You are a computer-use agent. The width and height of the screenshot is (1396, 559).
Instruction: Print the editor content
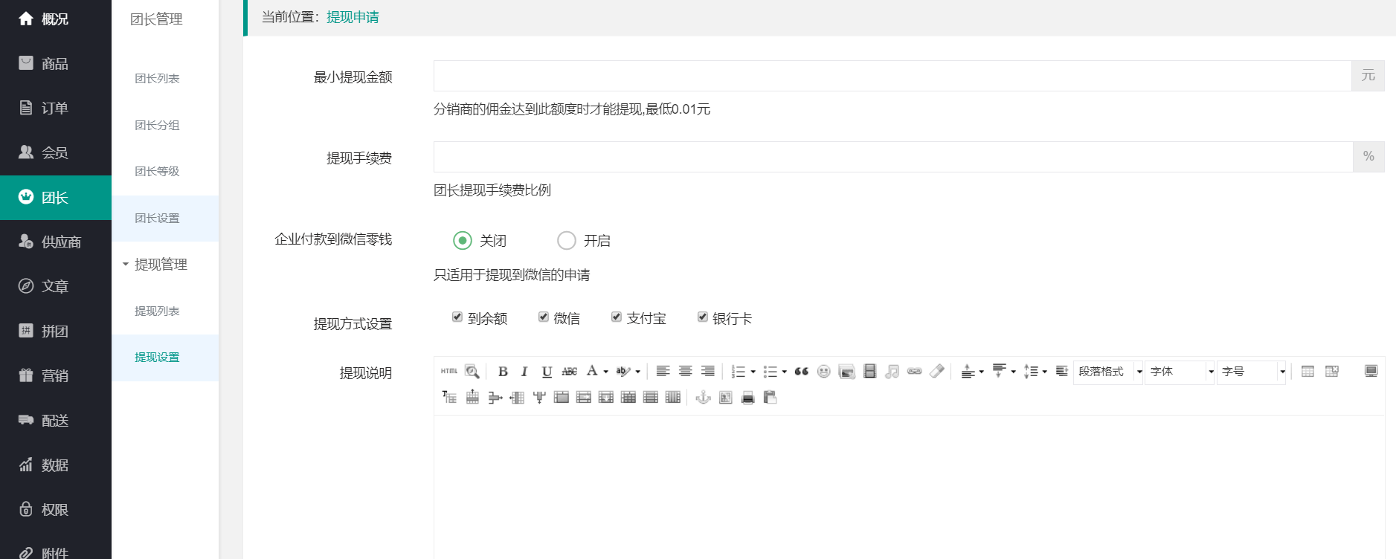747,397
